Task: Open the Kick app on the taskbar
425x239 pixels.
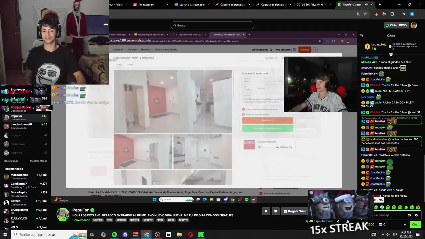Action: click(x=201, y=235)
